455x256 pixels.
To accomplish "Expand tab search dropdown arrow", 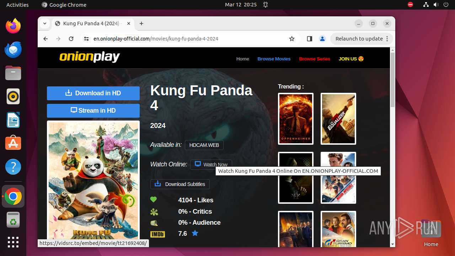I will pyautogui.click(x=45, y=23).
